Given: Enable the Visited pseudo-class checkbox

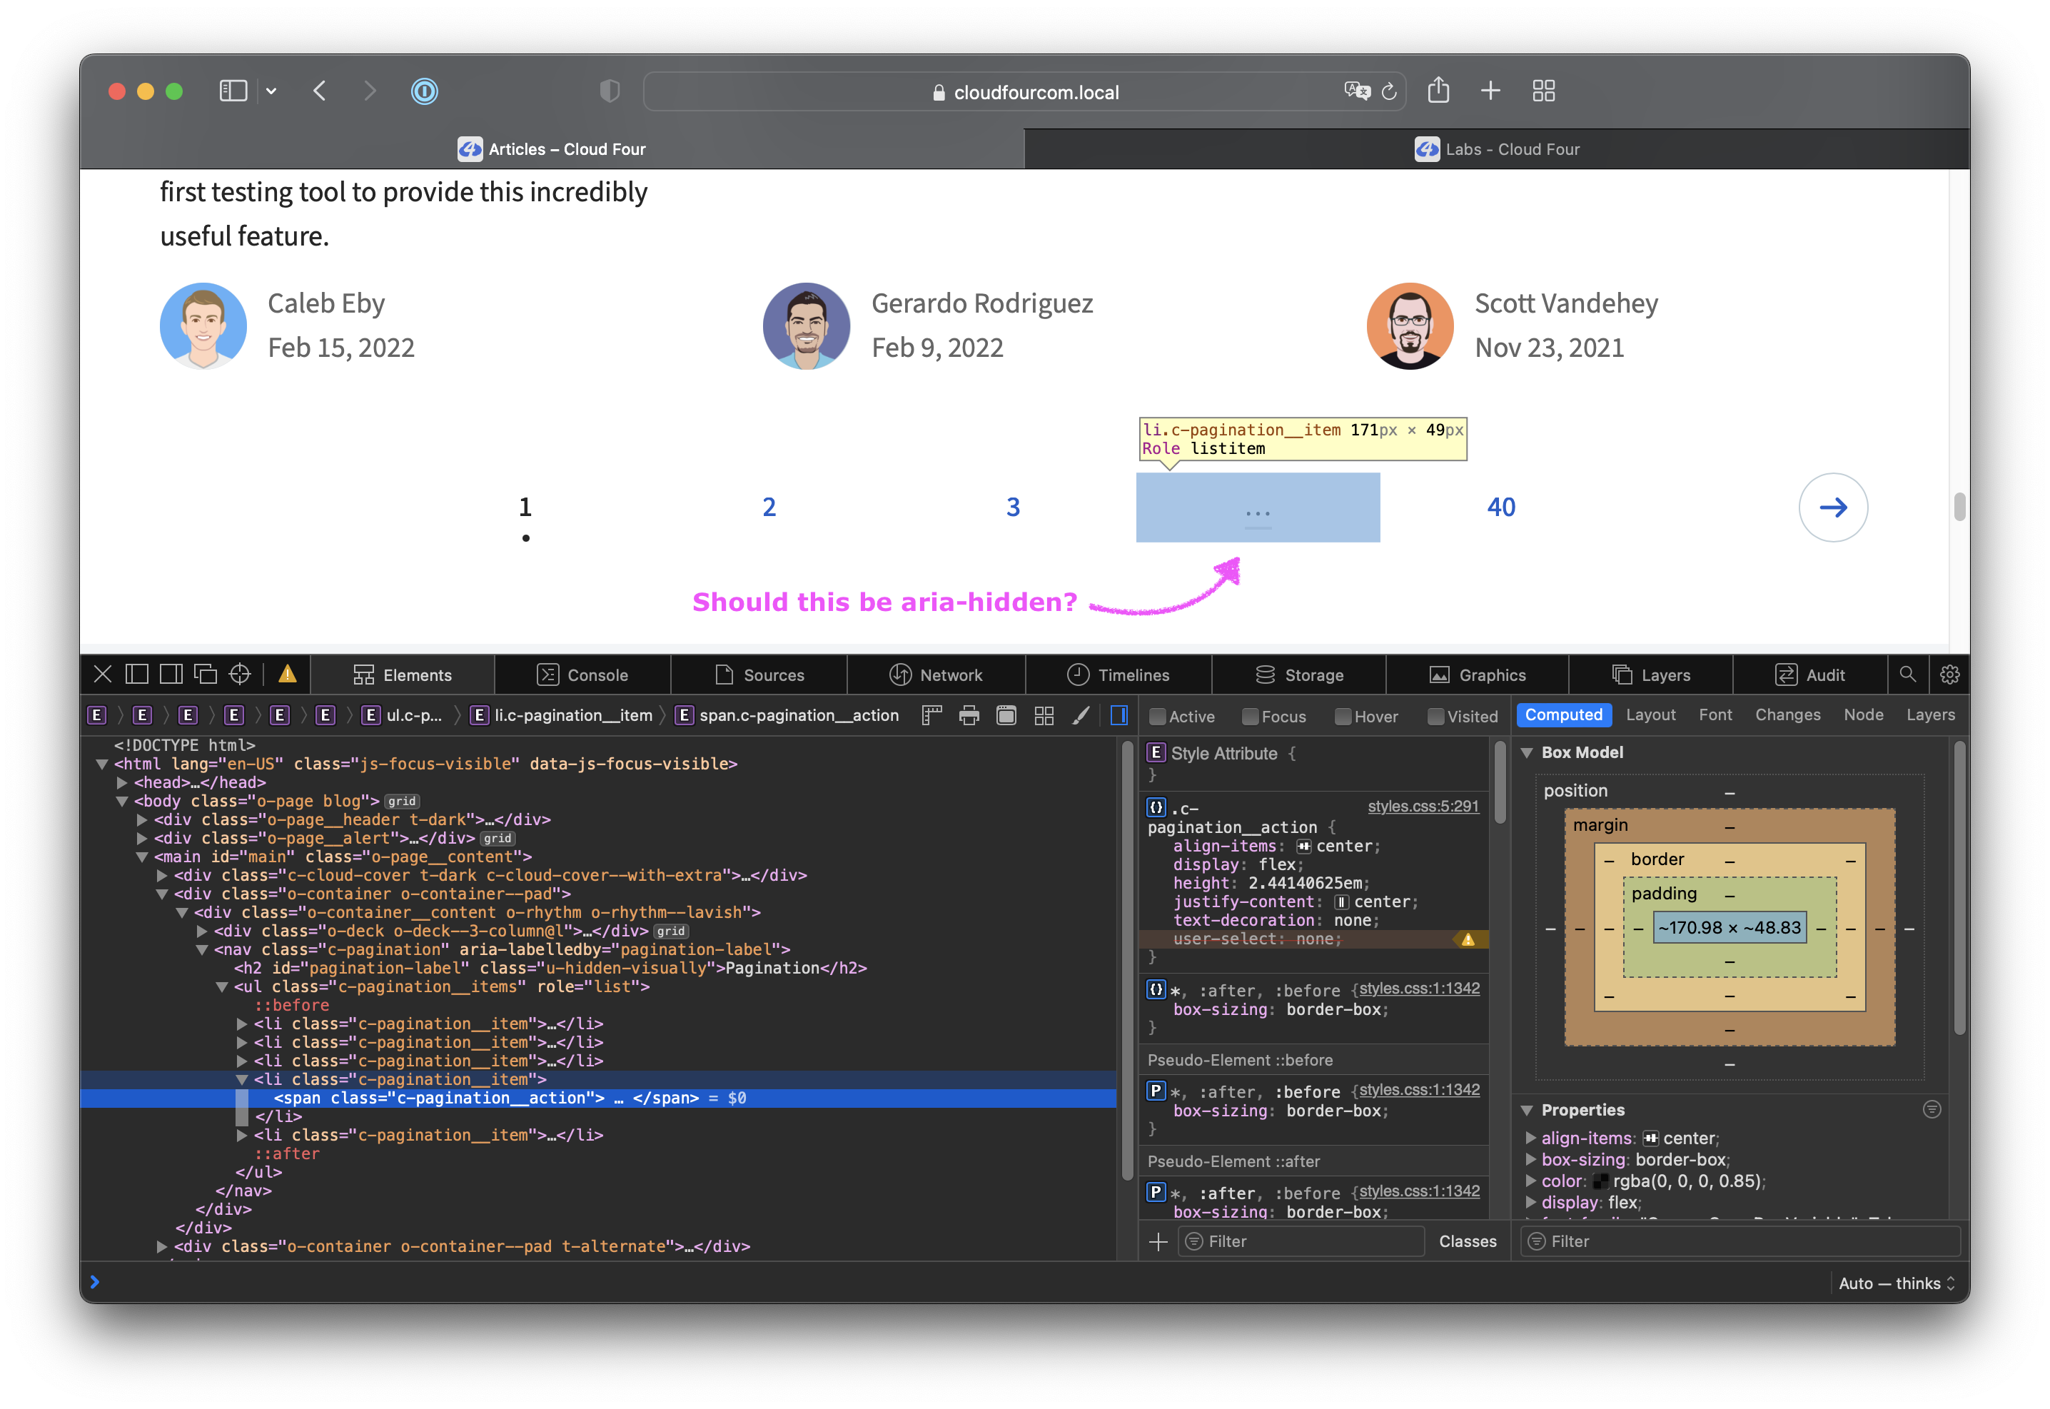Looking at the screenshot, I should point(1436,717).
